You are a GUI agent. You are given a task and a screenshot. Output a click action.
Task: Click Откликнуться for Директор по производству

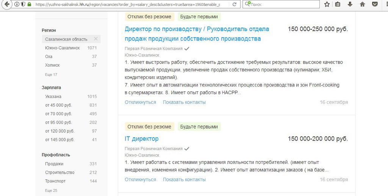[140, 102]
